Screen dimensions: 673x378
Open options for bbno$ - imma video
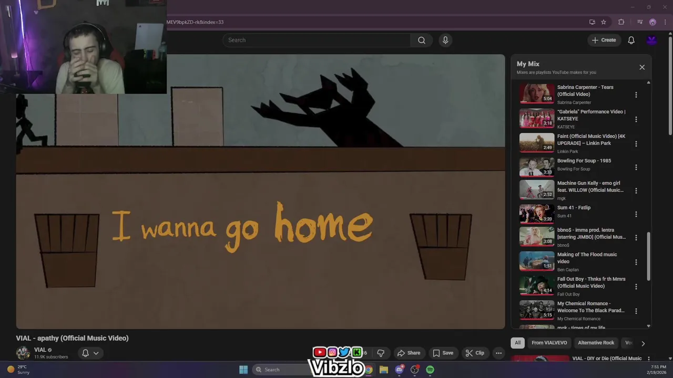coord(636,237)
